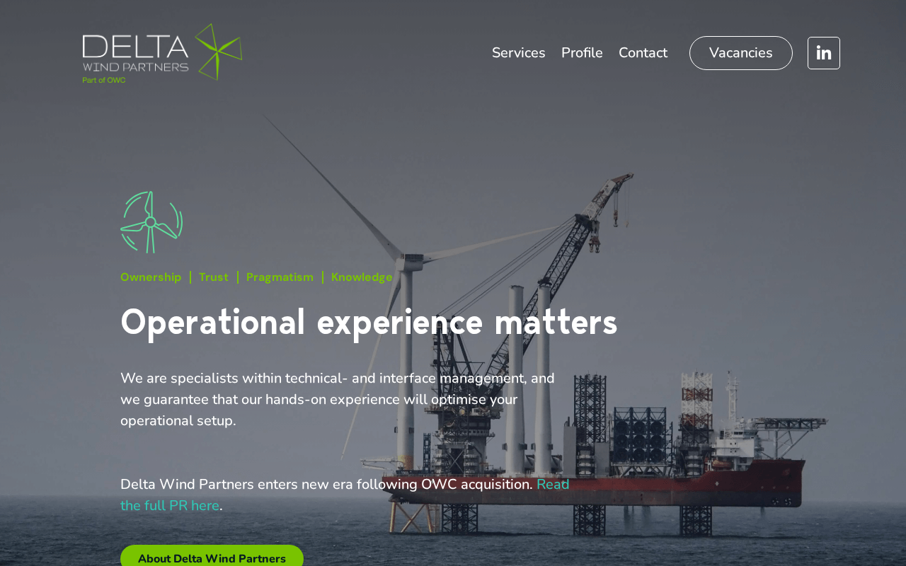This screenshot has width=906, height=566.
Task: Click the Delta Wind Partners logo
Action: pyautogui.click(x=162, y=53)
